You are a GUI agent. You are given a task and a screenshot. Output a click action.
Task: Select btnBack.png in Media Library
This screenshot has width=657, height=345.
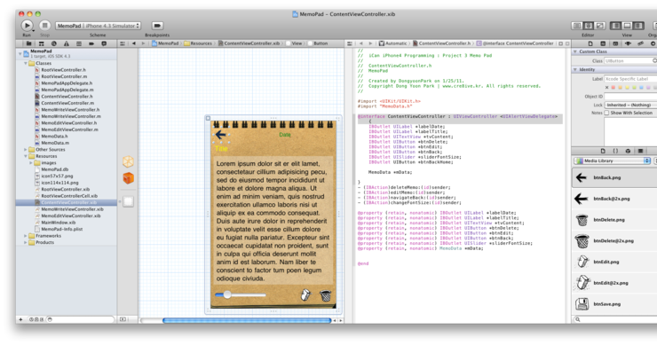[614, 177]
